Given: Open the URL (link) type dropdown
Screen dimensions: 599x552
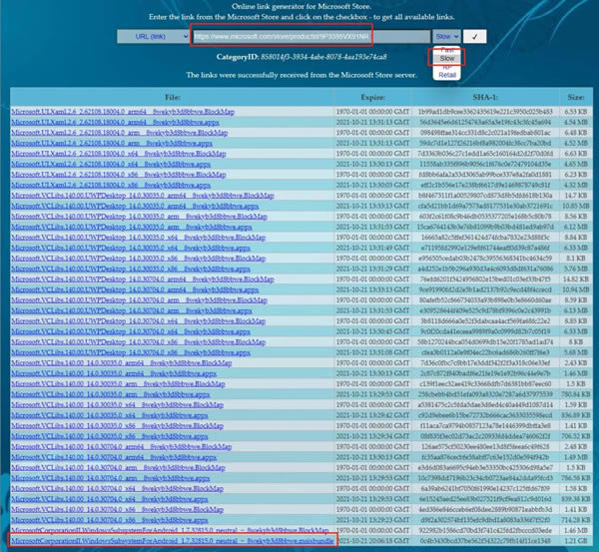Looking at the screenshot, I should point(153,37).
